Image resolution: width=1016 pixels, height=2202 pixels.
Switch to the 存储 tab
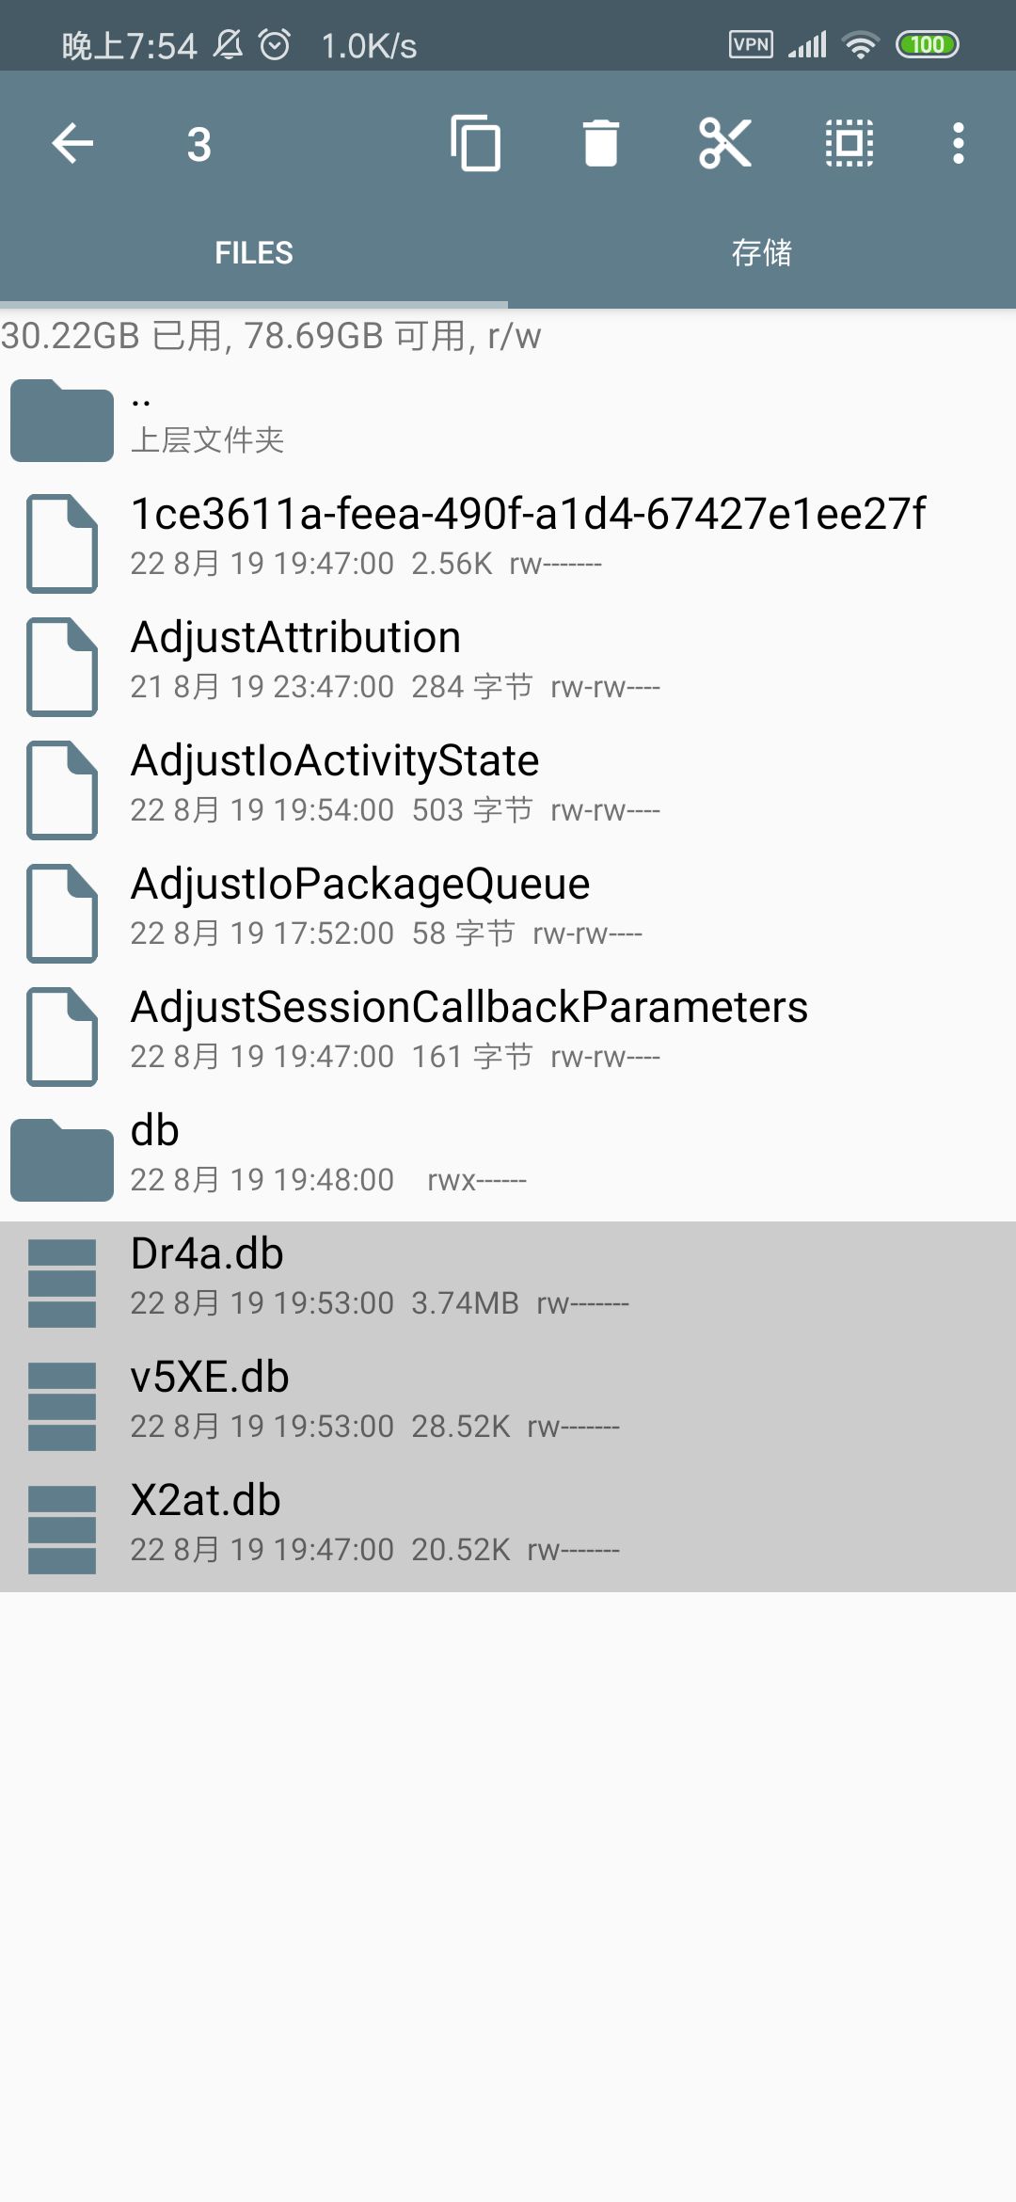pos(762,252)
